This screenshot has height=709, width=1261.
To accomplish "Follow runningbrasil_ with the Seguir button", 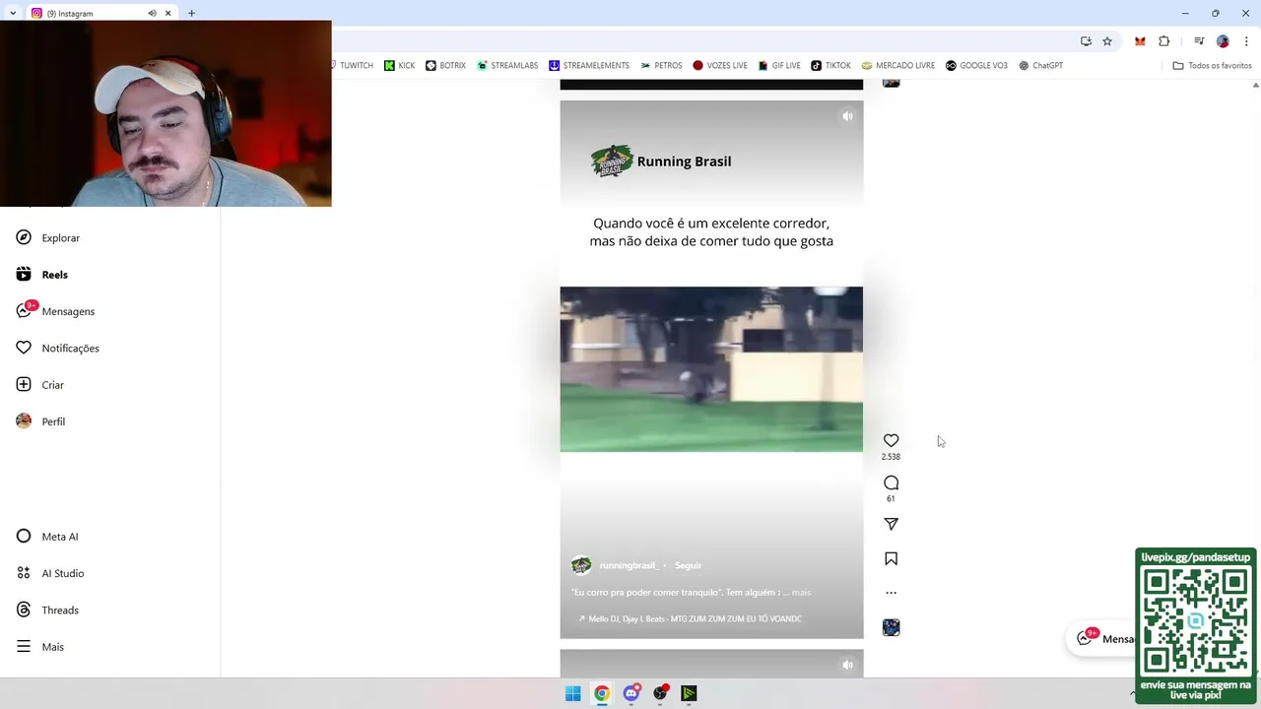I will [x=688, y=565].
